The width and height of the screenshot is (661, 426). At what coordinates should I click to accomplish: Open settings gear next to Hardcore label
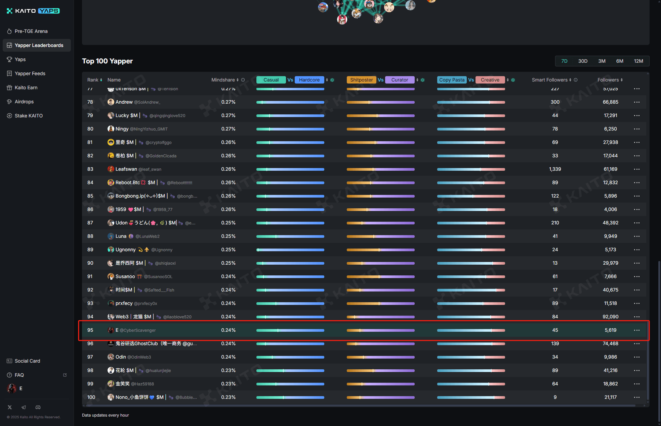point(332,80)
